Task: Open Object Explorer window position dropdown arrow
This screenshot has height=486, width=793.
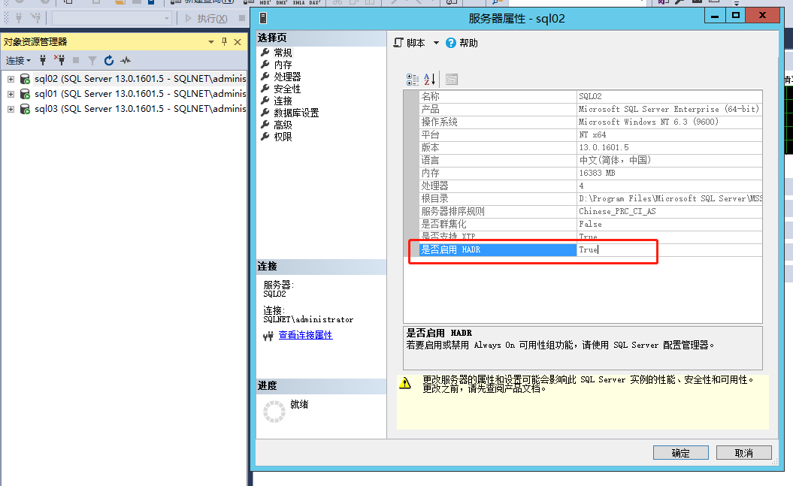Action: pos(211,42)
